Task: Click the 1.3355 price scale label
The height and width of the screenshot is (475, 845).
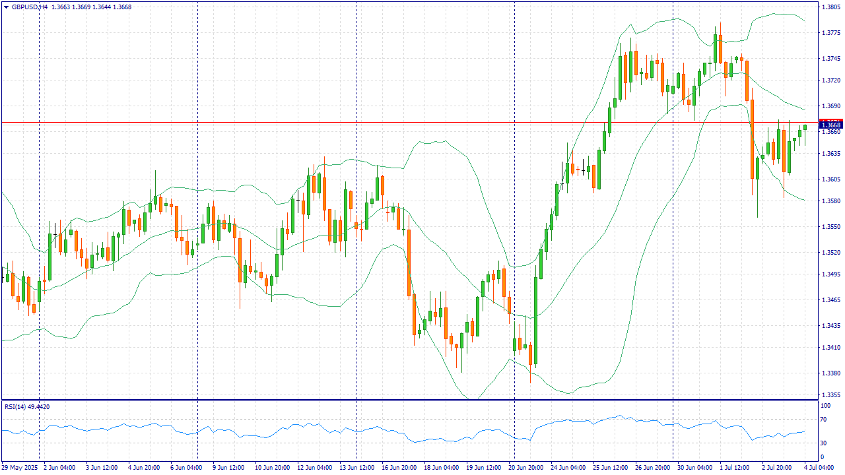Action: [x=830, y=395]
